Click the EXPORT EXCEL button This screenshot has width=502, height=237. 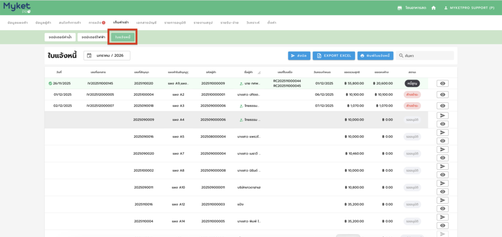(333, 56)
